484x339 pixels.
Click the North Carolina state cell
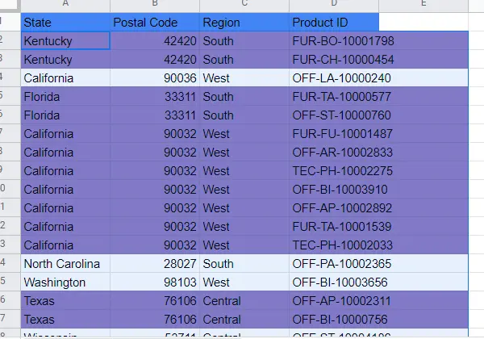pos(65,264)
